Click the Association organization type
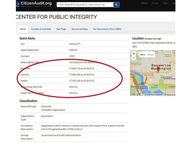 pyautogui.click(x=47, y=116)
